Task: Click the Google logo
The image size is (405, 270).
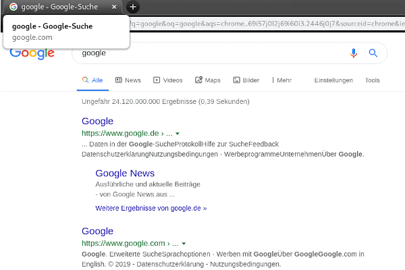Action: [32, 53]
